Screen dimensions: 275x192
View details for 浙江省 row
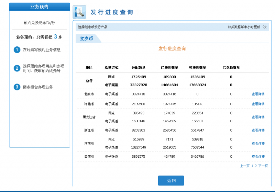point(258,131)
